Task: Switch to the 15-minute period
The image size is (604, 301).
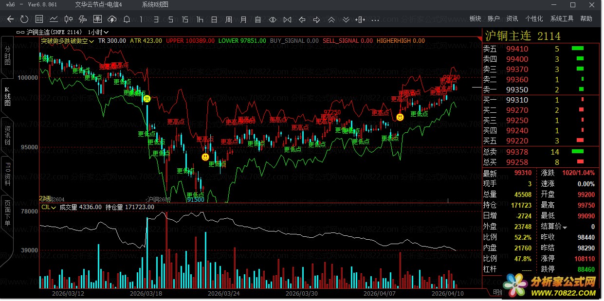Action: (x=185, y=19)
